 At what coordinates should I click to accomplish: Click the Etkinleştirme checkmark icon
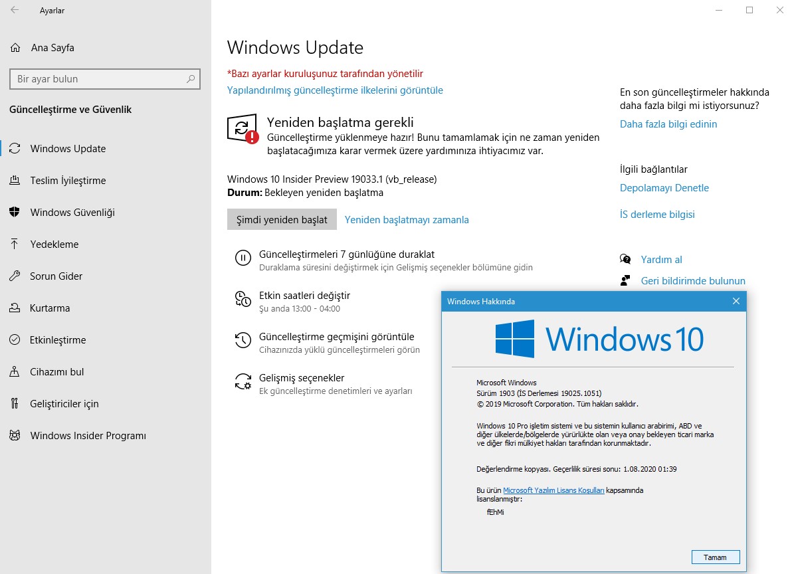[x=15, y=339]
